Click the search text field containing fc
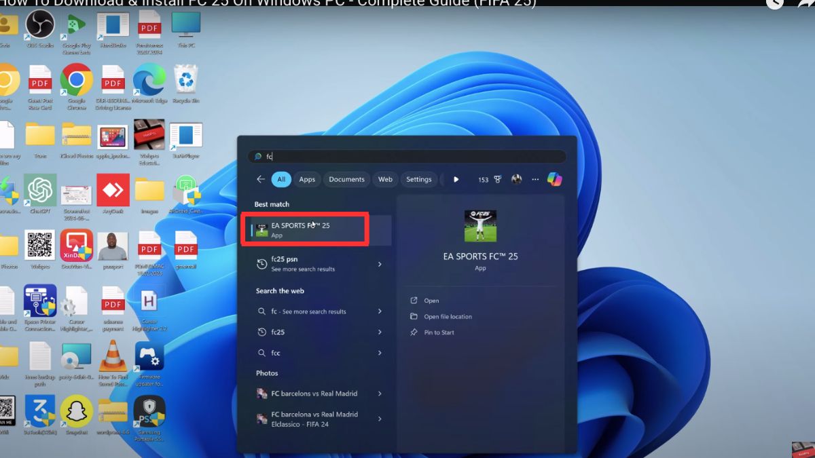This screenshot has height=458, width=815. tap(407, 156)
